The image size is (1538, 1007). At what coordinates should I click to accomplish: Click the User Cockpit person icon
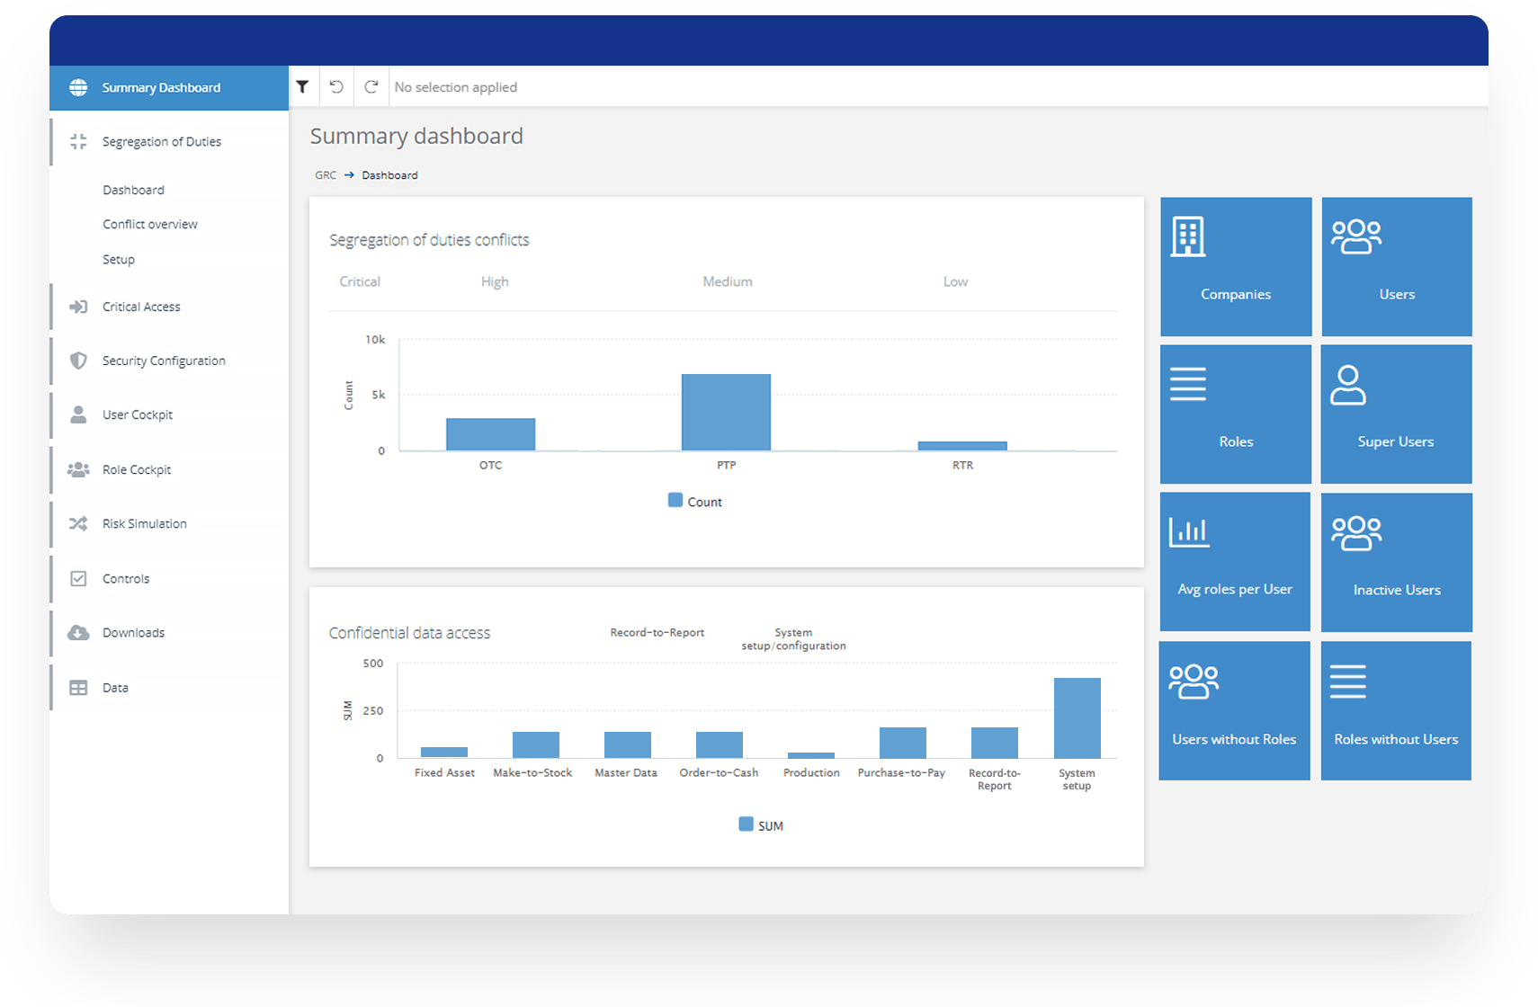pyautogui.click(x=77, y=414)
